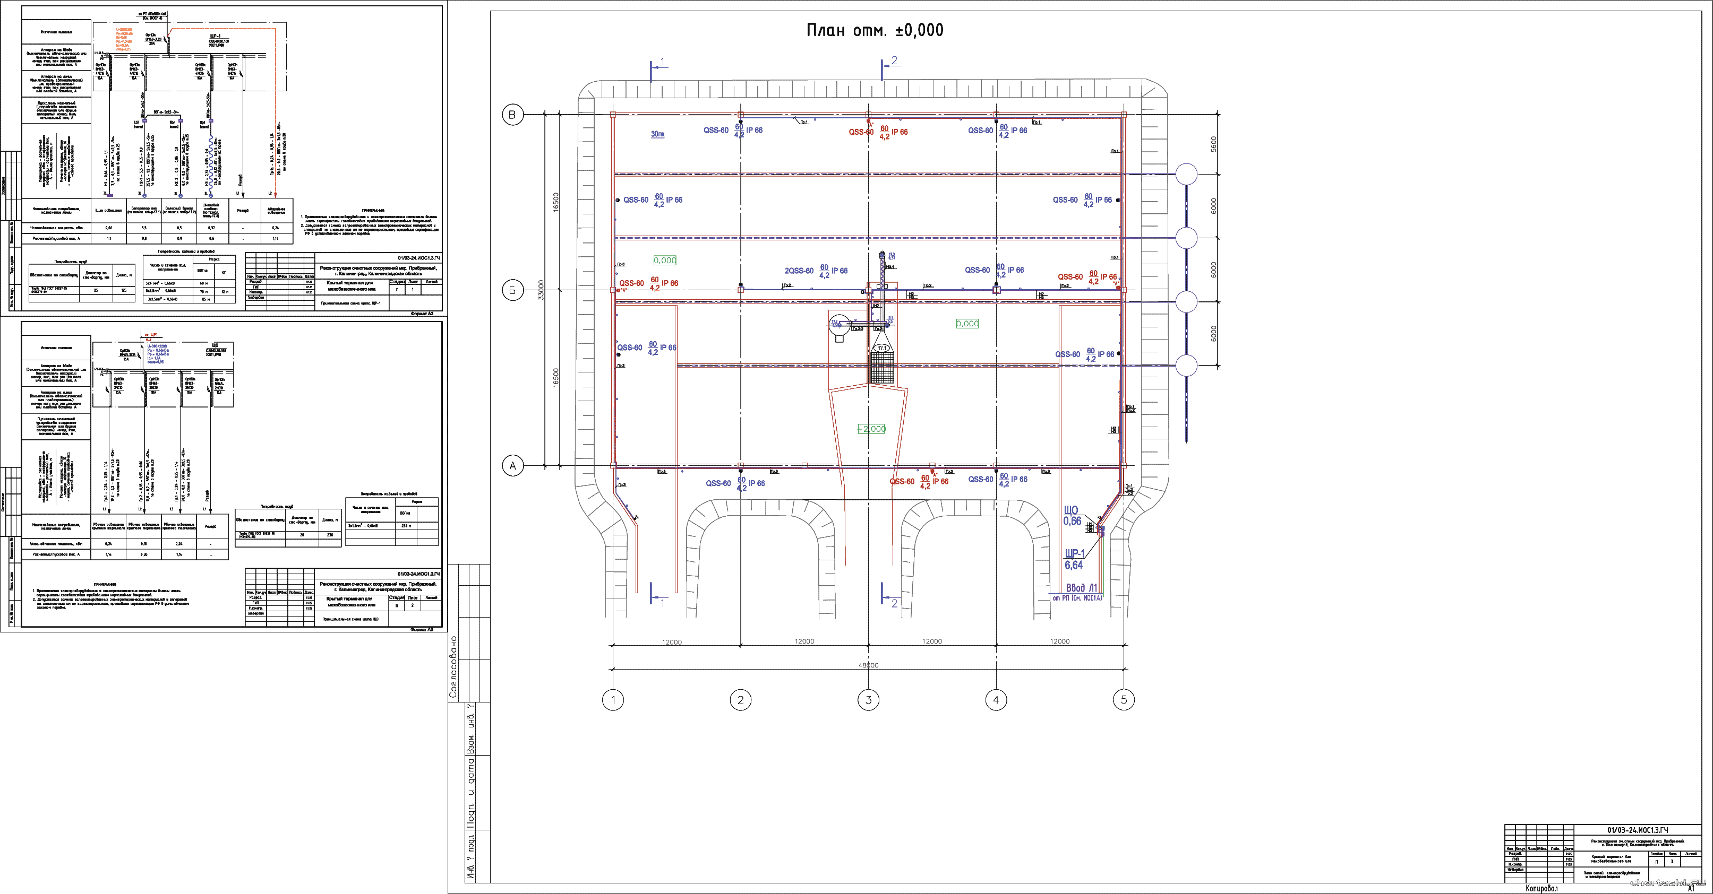The image size is (1713, 894).
Task: Select the green 0,000 elevation mark near axis Б
Action: pyautogui.click(x=665, y=261)
